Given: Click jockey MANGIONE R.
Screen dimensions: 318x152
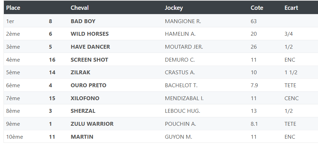Looking at the screenshot, I should click(183, 21).
